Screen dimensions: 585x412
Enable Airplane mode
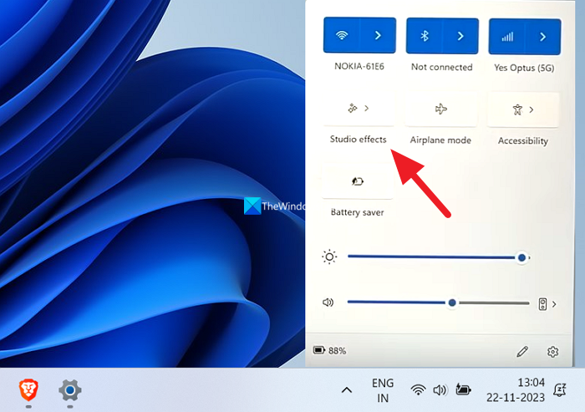point(441,109)
